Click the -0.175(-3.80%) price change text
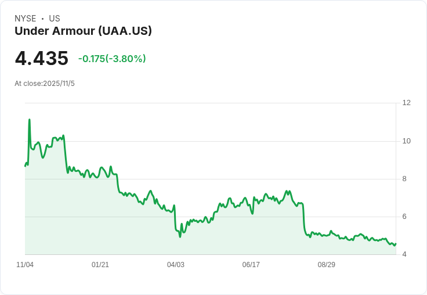427x295 pixels. (x=112, y=59)
